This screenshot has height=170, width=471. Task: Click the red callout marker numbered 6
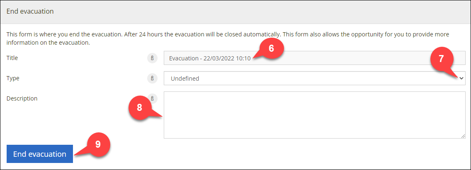pos(271,48)
